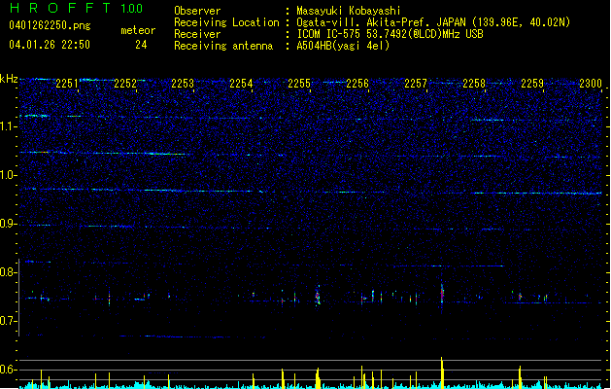Screen dimensions: 611x389
Task: Click the 2300 time marker
Action: pyautogui.click(x=591, y=84)
